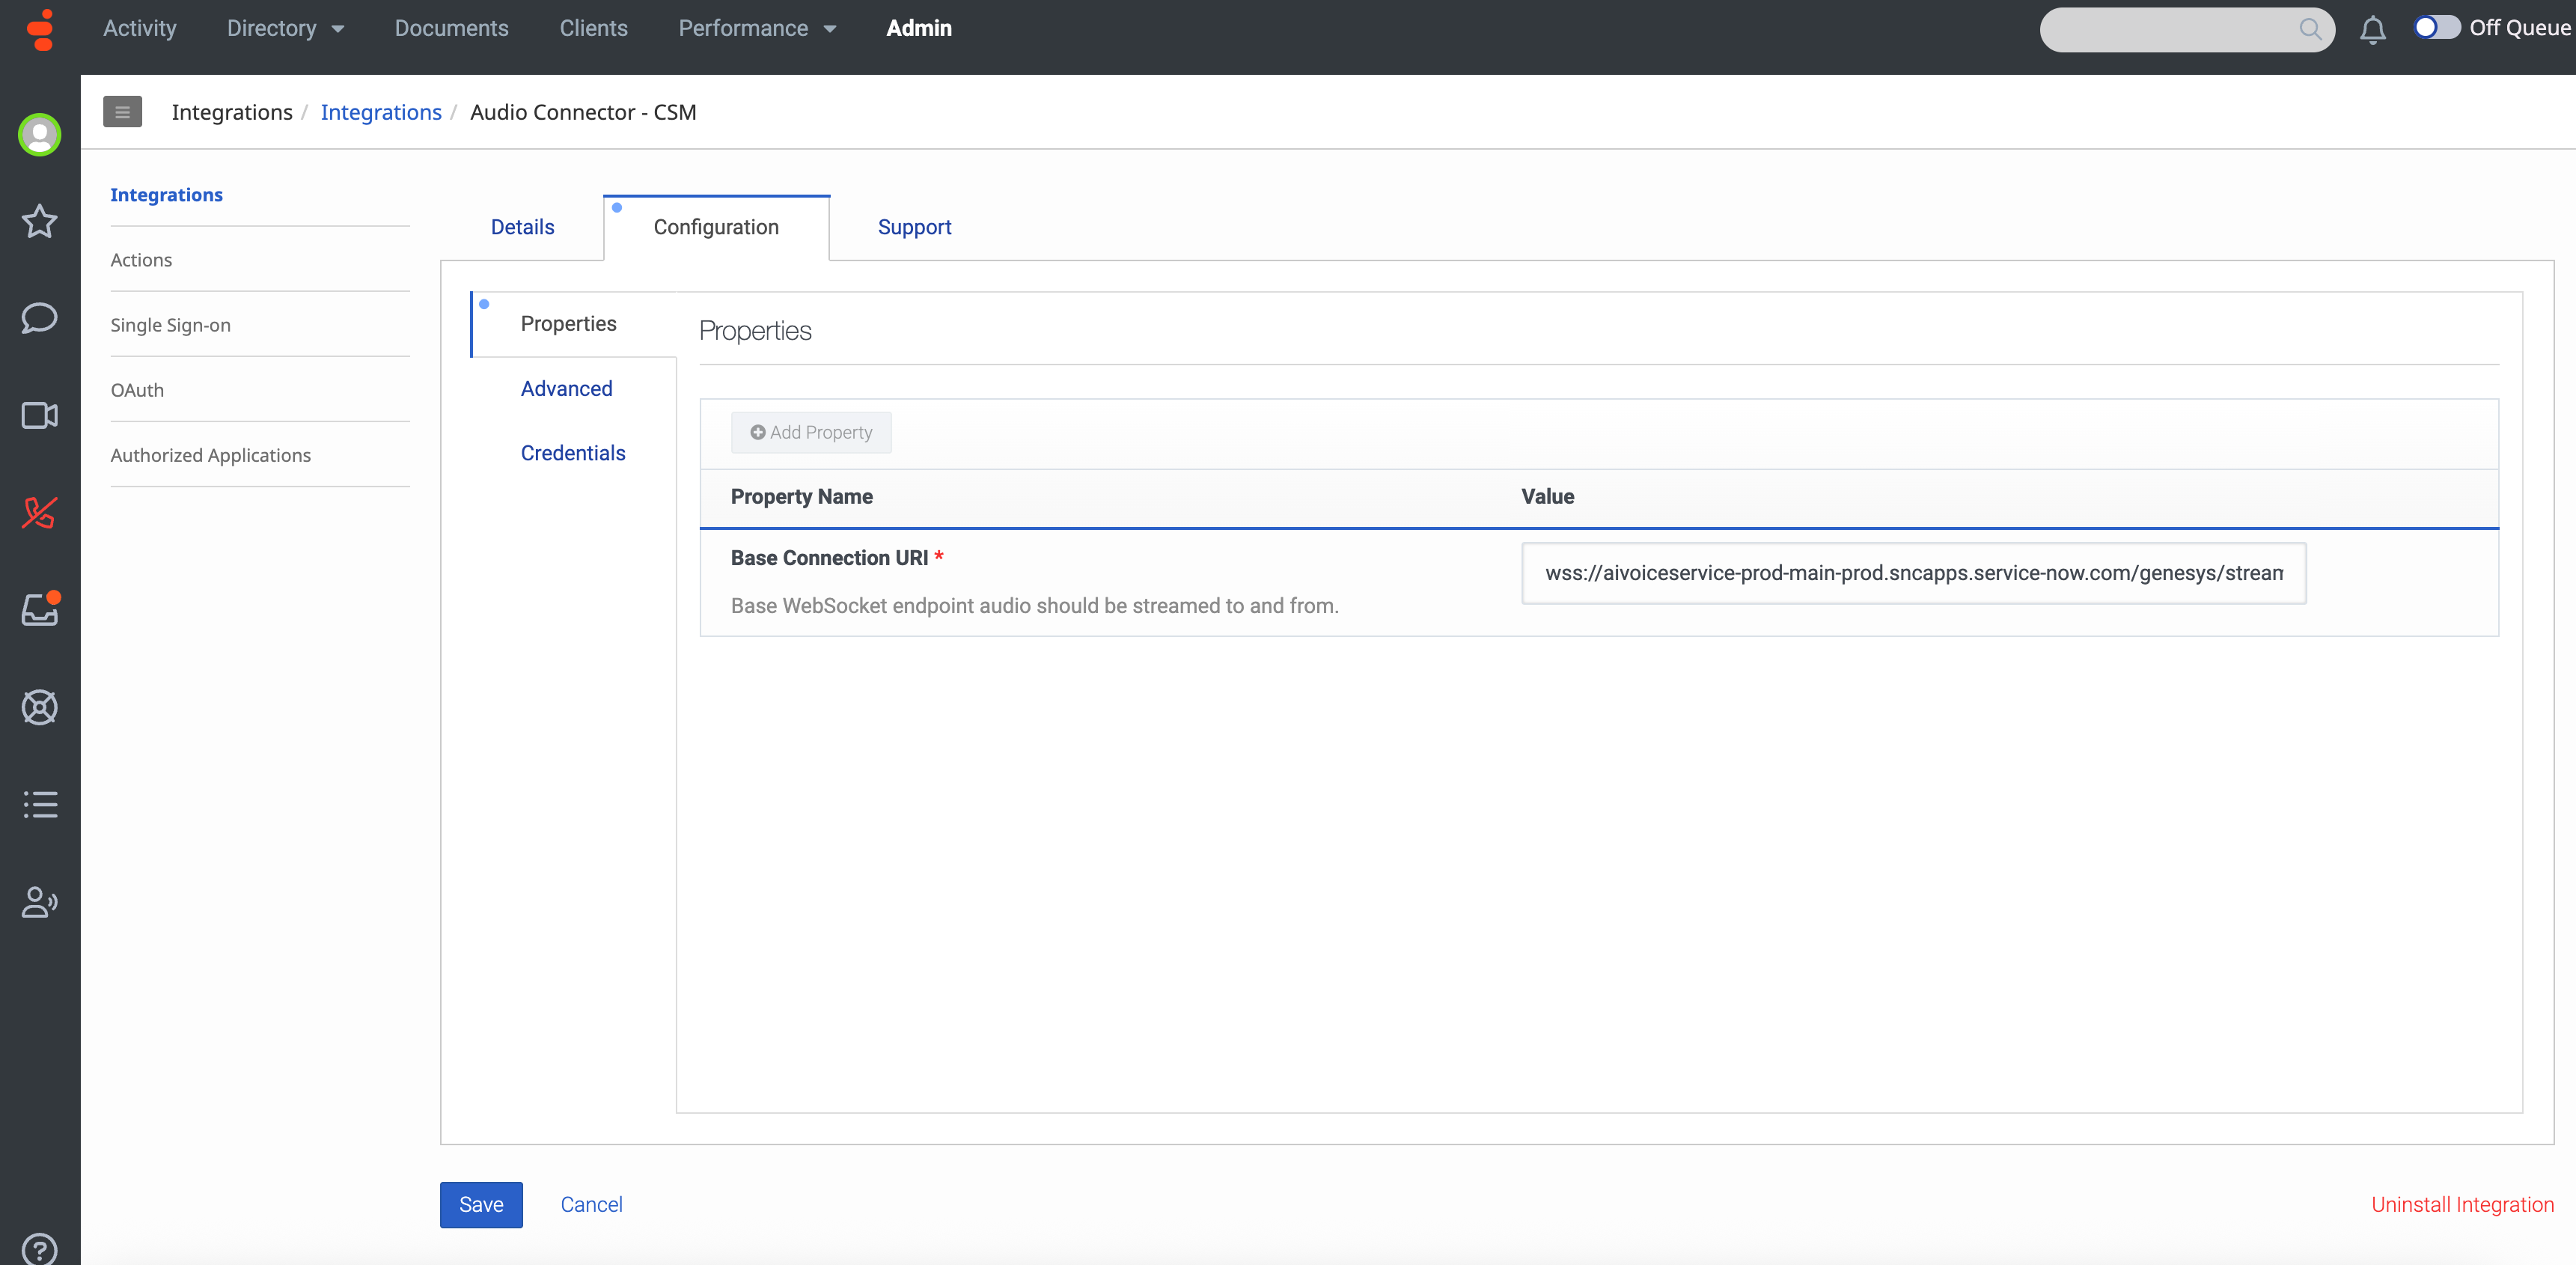Open the Advanced sub-tab
The image size is (2576, 1265).
coord(566,388)
